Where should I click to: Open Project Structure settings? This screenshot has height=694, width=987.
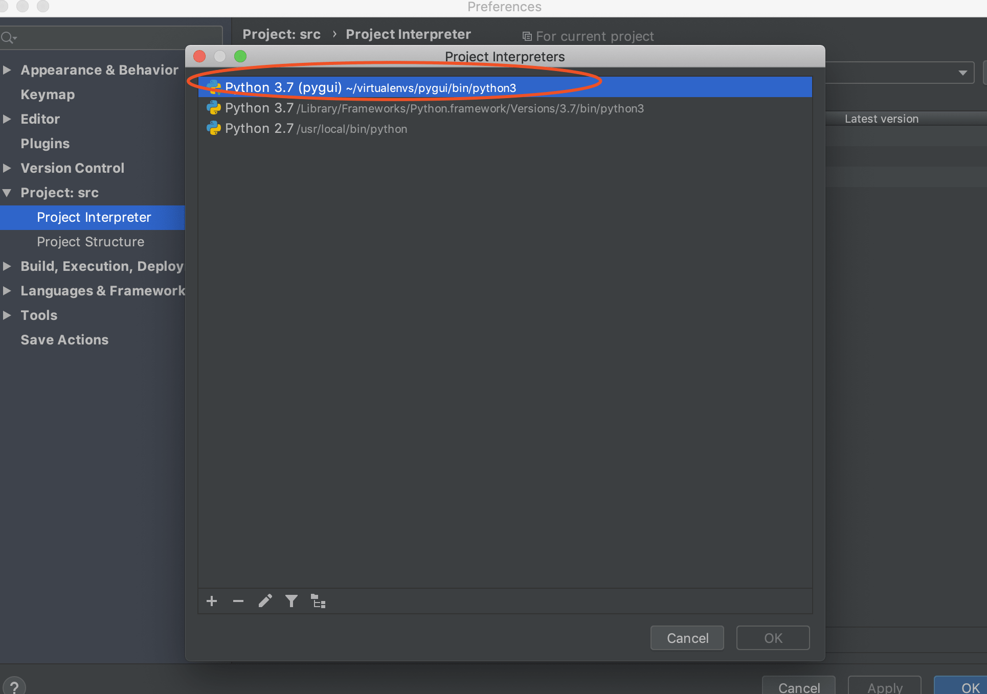[91, 242]
